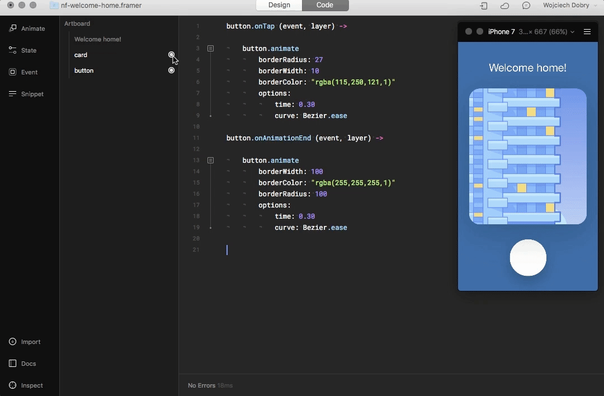Tap the white circle button in preview
This screenshot has width=604, height=396.
tap(528, 257)
